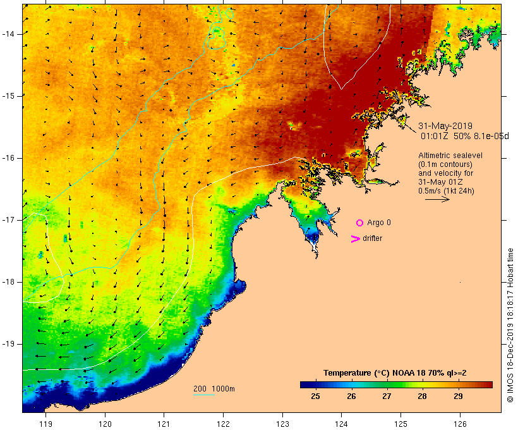This screenshot has width=518, height=430.
Task: Click the green section of colorbar near 27
Action: click(x=387, y=384)
